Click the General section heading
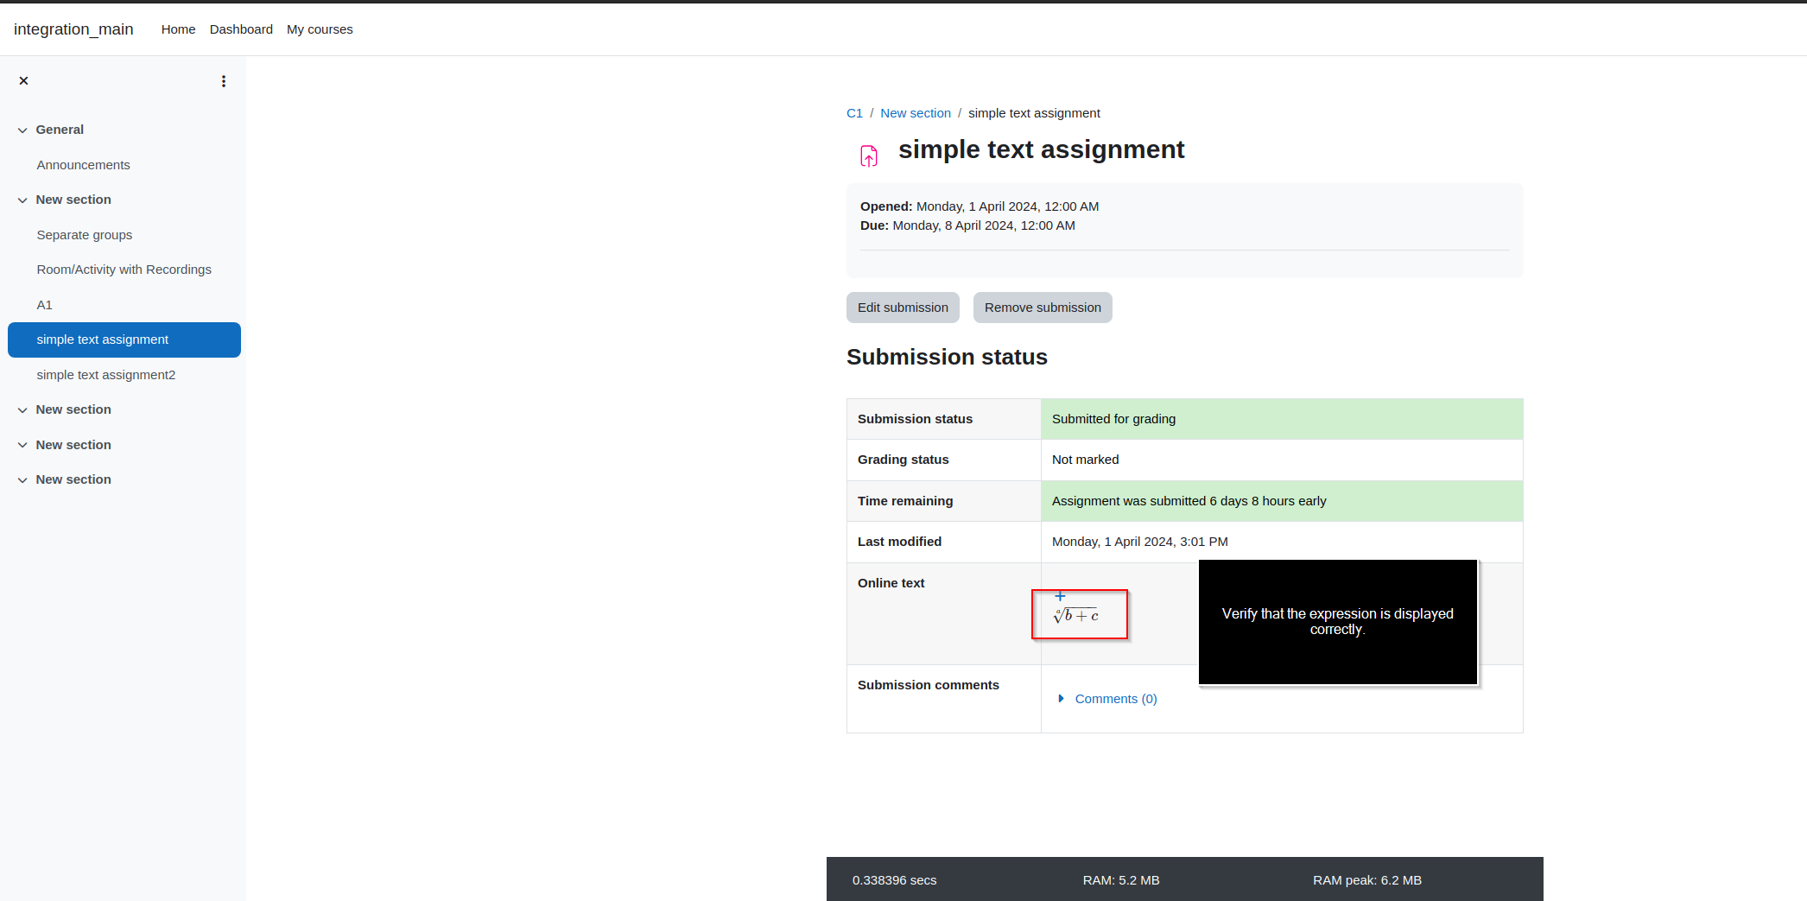 point(60,130)
